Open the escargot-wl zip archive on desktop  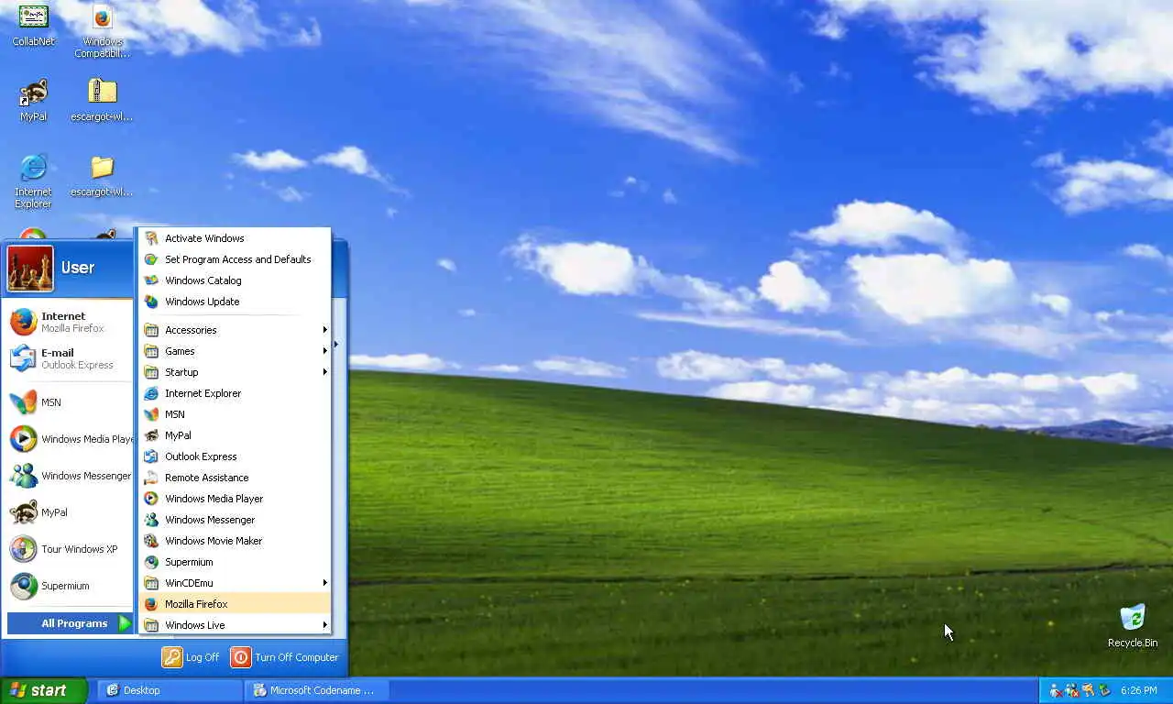pyautogui.click(x=102, y=100)
